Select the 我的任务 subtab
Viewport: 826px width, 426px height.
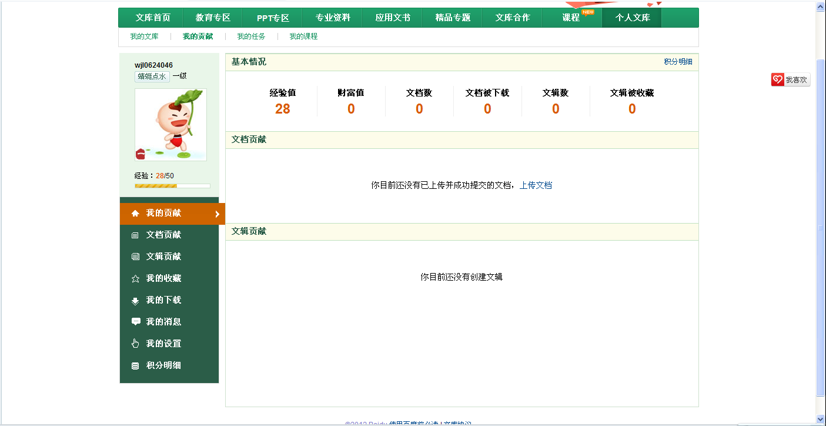point(249,36)
